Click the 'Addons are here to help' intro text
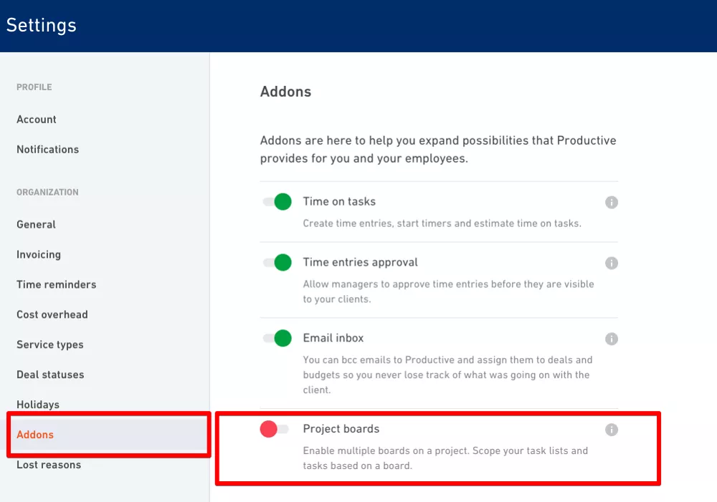 (439, 150)
